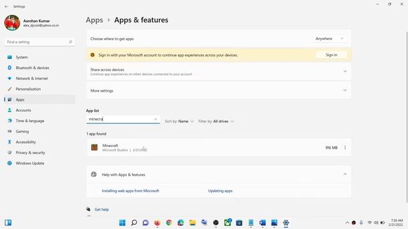The image size is (408, 229).
Task: Click the File Explorer taskbar icon
Action: tap(193, 223)
